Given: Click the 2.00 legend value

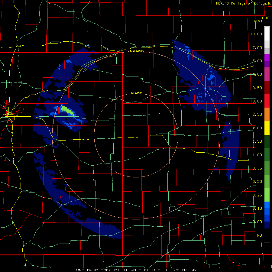Looking at the screenshot, I should (x=257, y=128).
